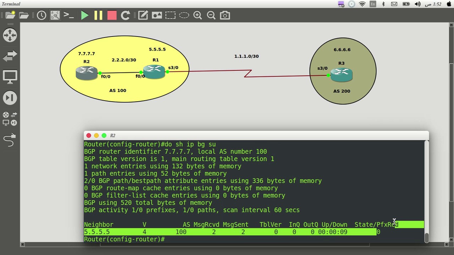Start all devices with green play button

tap(84, 15)
